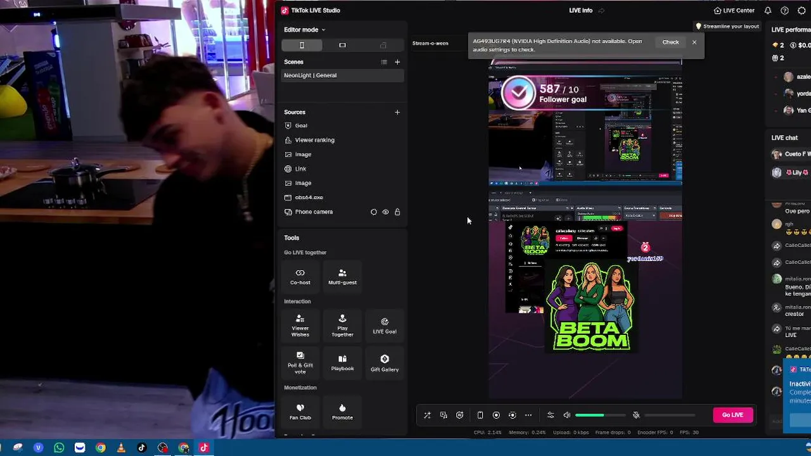Screen dimensions: 811x456
Task: Adjust the speaker volume slider
Action: pyautogui.click(x=600, y=415)
